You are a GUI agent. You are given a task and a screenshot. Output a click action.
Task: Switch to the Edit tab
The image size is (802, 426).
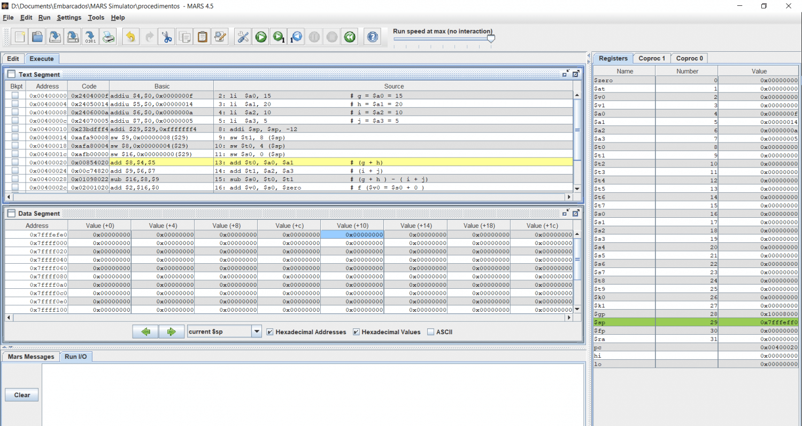[13, 59]
